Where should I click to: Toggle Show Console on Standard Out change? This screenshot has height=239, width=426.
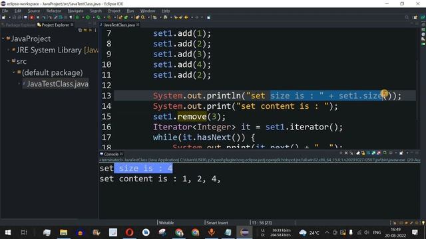(x=373, y=153)
